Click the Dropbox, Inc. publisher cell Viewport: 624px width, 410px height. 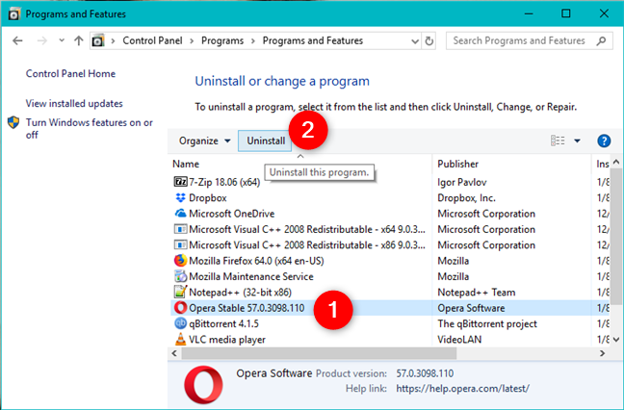[x=466, y=197]
